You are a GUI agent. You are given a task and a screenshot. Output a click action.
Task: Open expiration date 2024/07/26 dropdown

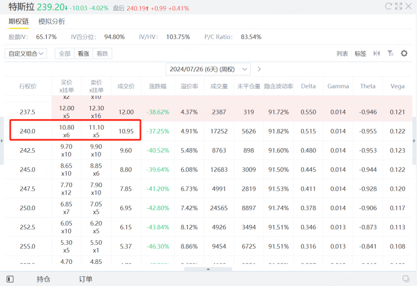pos(208,69)
